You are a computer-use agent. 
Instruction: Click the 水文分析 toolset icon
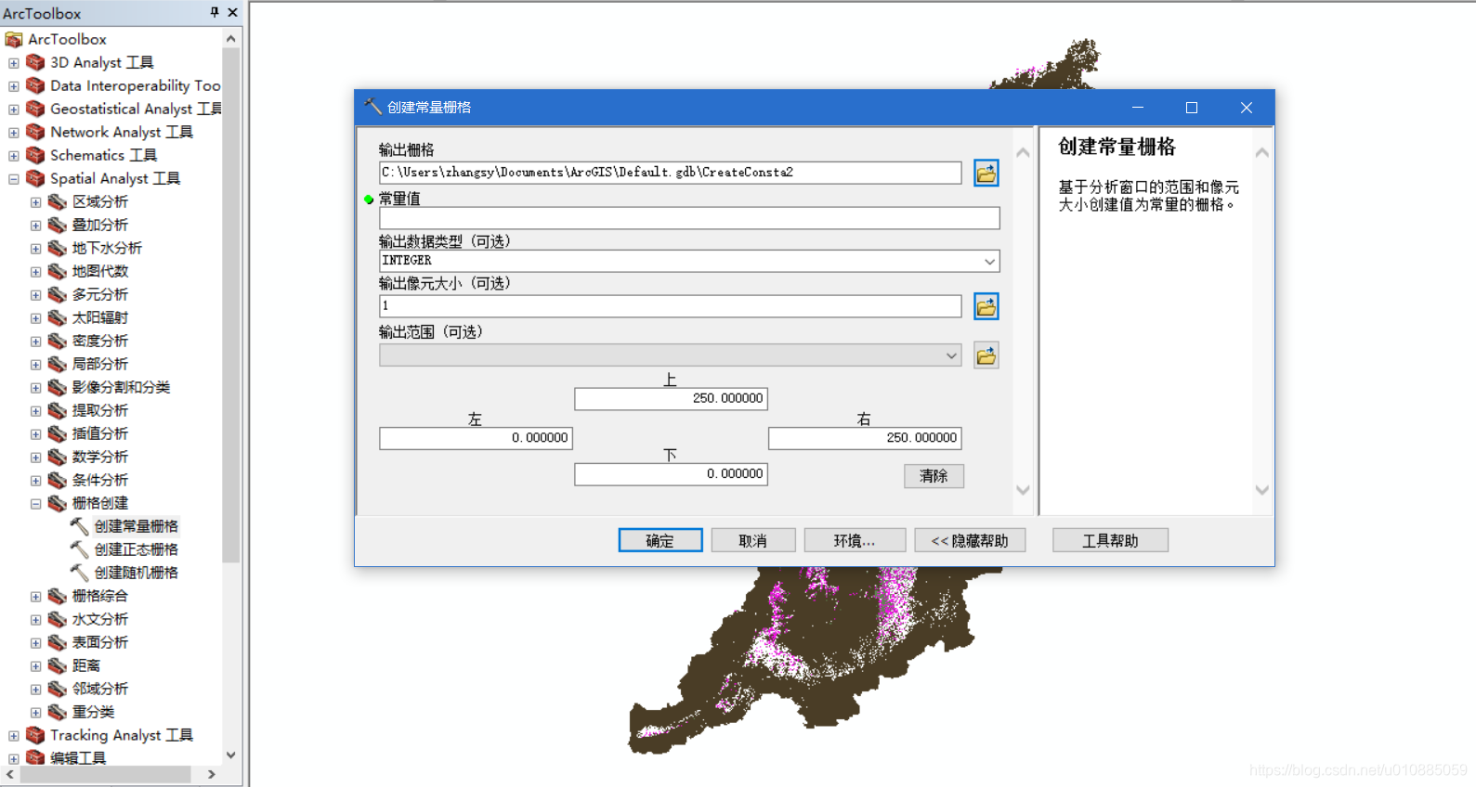click(58, 619)
